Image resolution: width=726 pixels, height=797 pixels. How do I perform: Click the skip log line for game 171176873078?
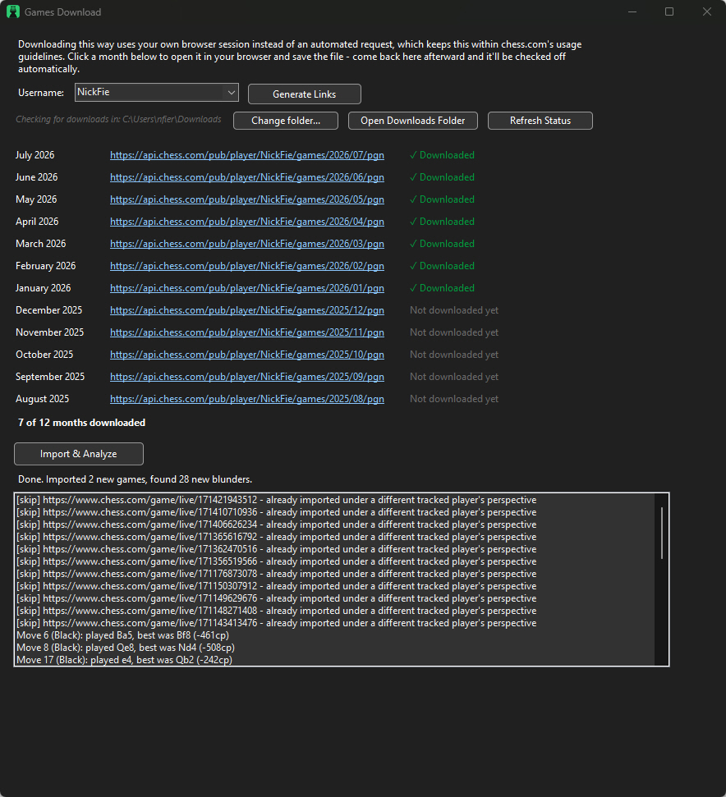point(277,574)
